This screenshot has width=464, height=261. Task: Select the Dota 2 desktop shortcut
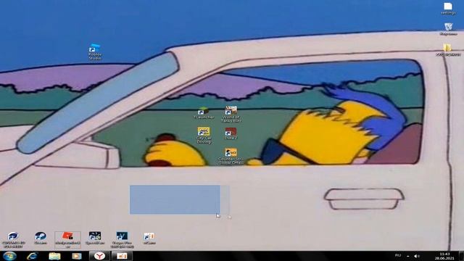tap(231, 133)
